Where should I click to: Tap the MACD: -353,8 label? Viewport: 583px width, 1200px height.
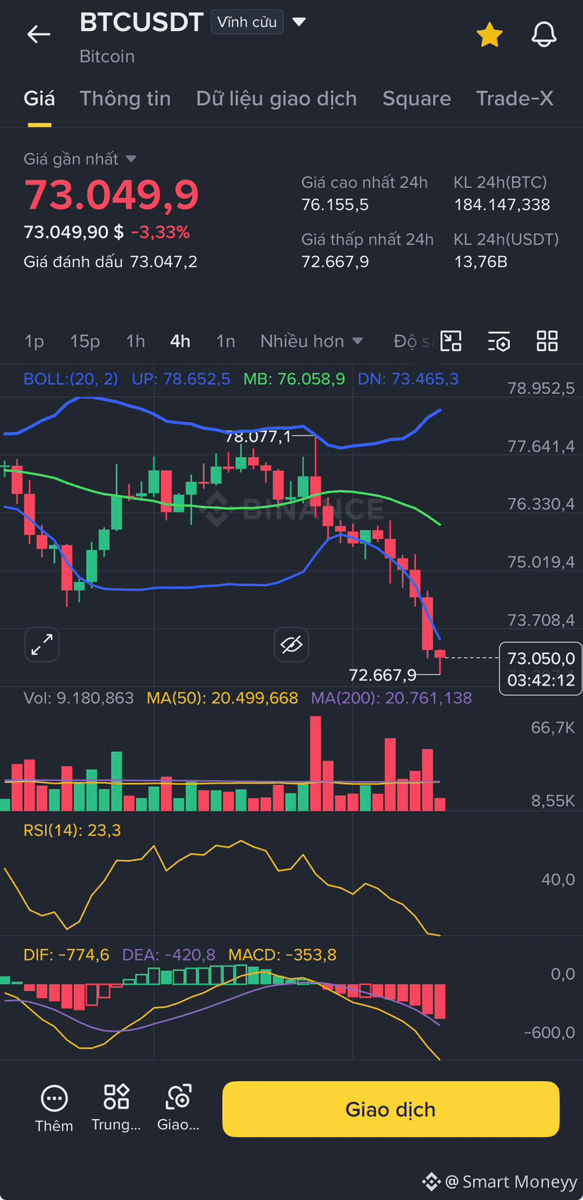tap(282, 955)
